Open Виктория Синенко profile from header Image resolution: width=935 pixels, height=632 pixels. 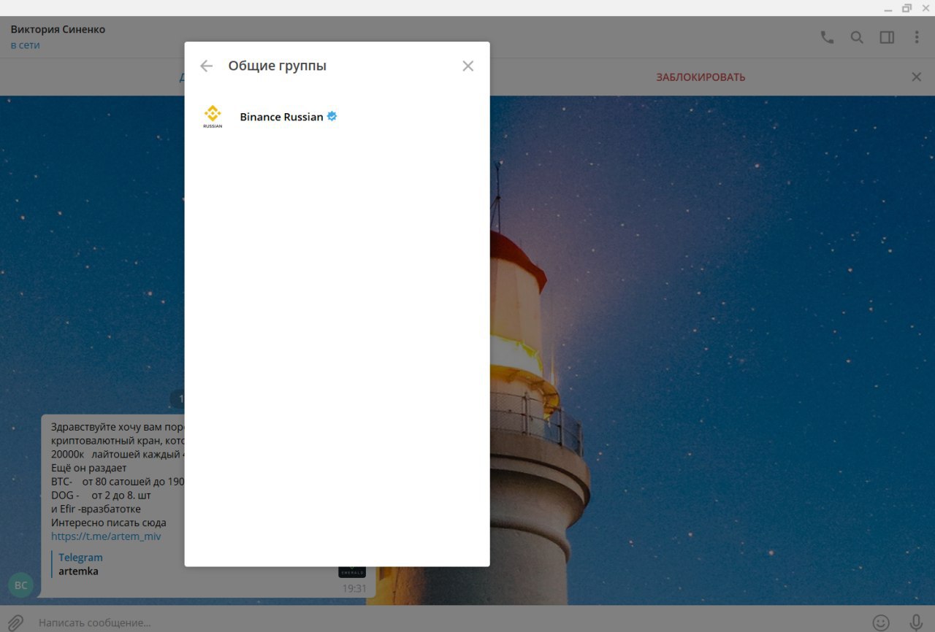click(x=58, y=29)
